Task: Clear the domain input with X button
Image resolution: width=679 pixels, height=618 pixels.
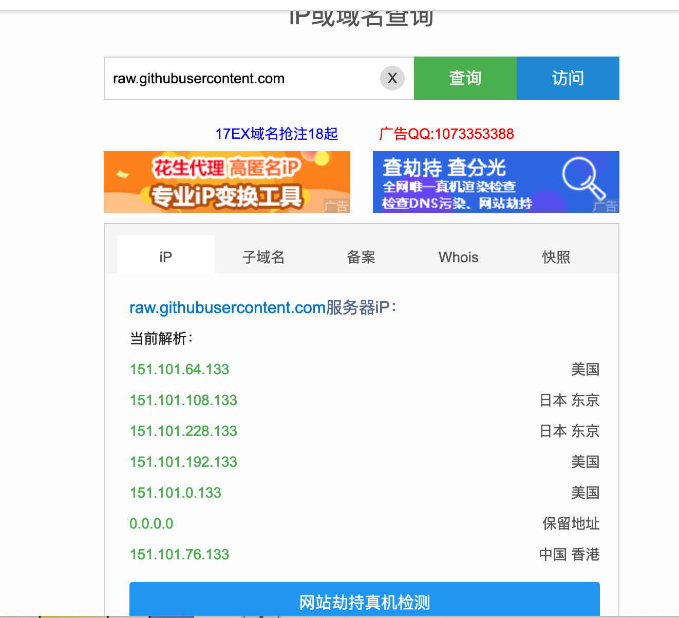Action: pos(392,78)
